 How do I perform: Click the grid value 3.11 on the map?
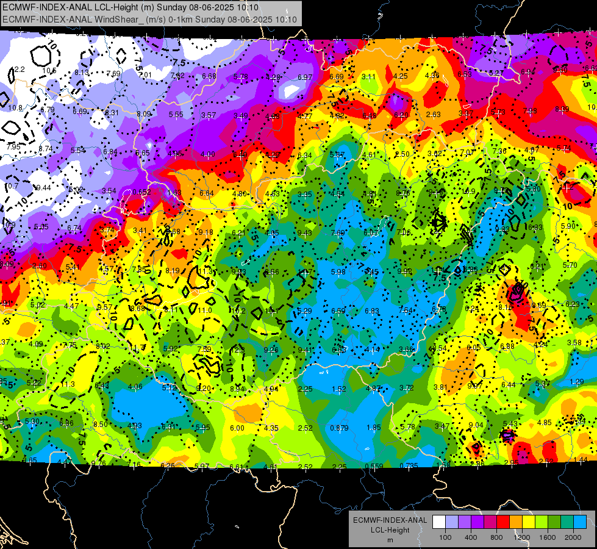point(368,77)
